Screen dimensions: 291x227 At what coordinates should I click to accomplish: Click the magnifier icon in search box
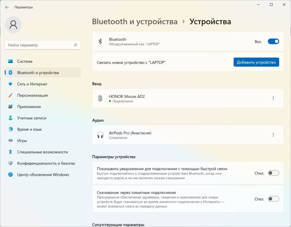[76, 45]
